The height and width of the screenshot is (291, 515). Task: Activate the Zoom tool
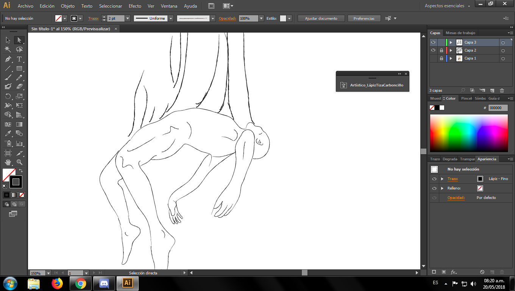pos(19,162)
